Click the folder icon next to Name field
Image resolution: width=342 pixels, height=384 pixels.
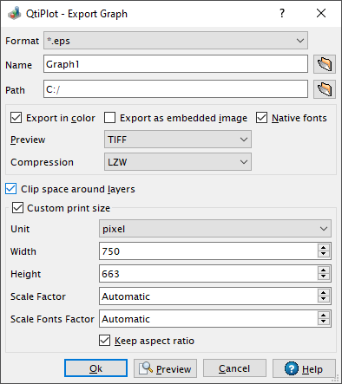tap(325, 64)
